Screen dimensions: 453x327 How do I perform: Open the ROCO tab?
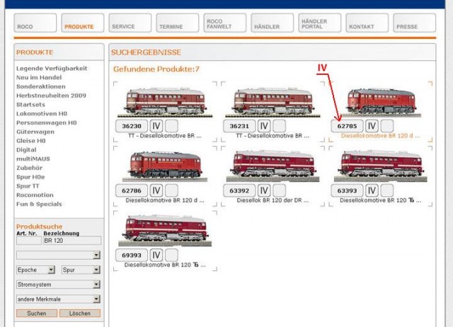pyautogui.click(x=35, y=23)
